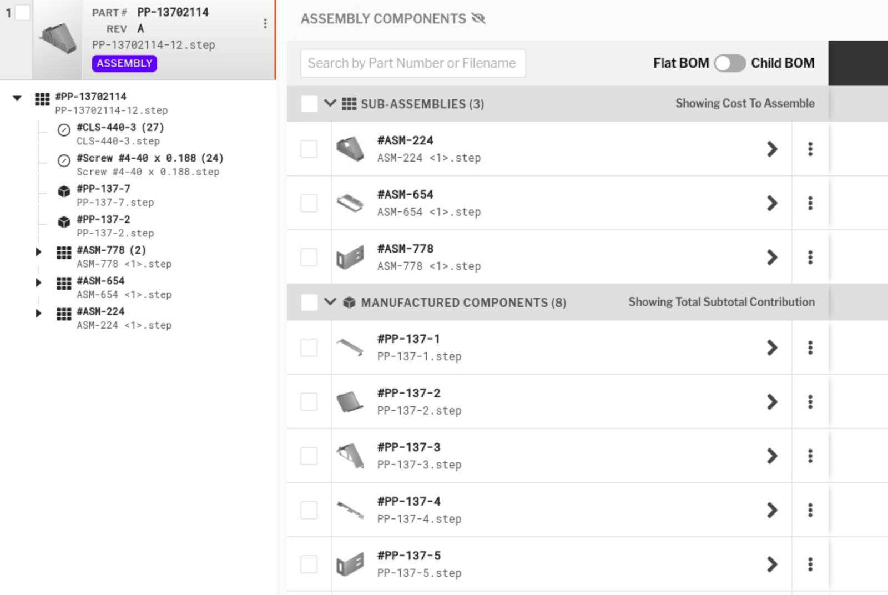This screenshot has height=595, width=888.
Task: Open chevron arrow for ASM-654 row
Action: (x=772, y=203)
